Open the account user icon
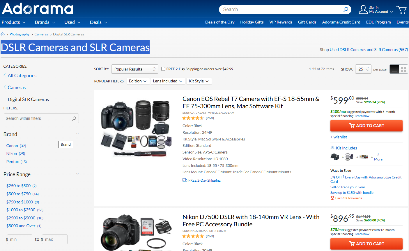Image resolution: width=409 pixels, height=251 pixels. point(363,10)
